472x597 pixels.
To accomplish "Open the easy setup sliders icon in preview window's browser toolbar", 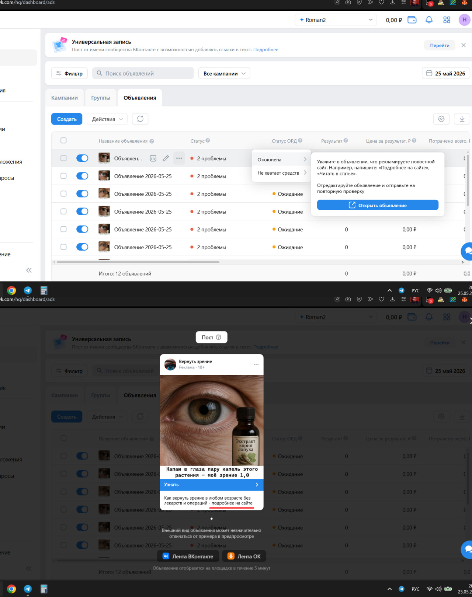I will 403,299.
